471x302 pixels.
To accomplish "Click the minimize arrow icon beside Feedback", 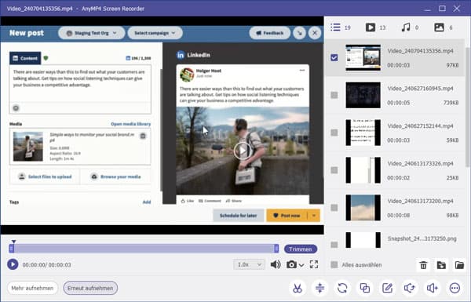I will (300, 33).
